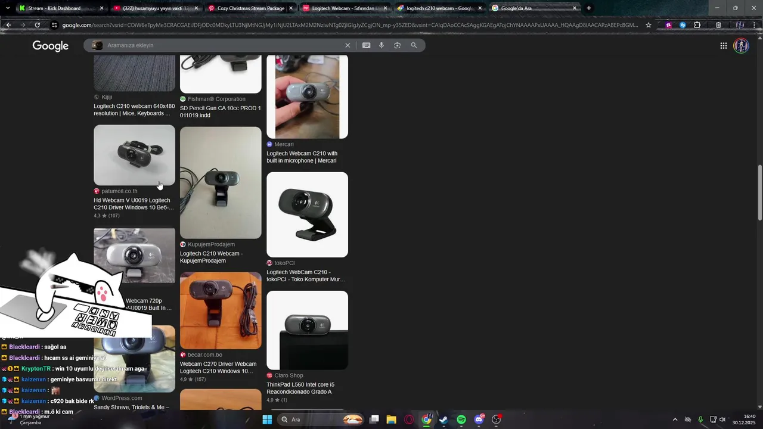Open KupujemProdajem webcam with cable thumbnail
763x429 pixels.
tap(221, 182)
